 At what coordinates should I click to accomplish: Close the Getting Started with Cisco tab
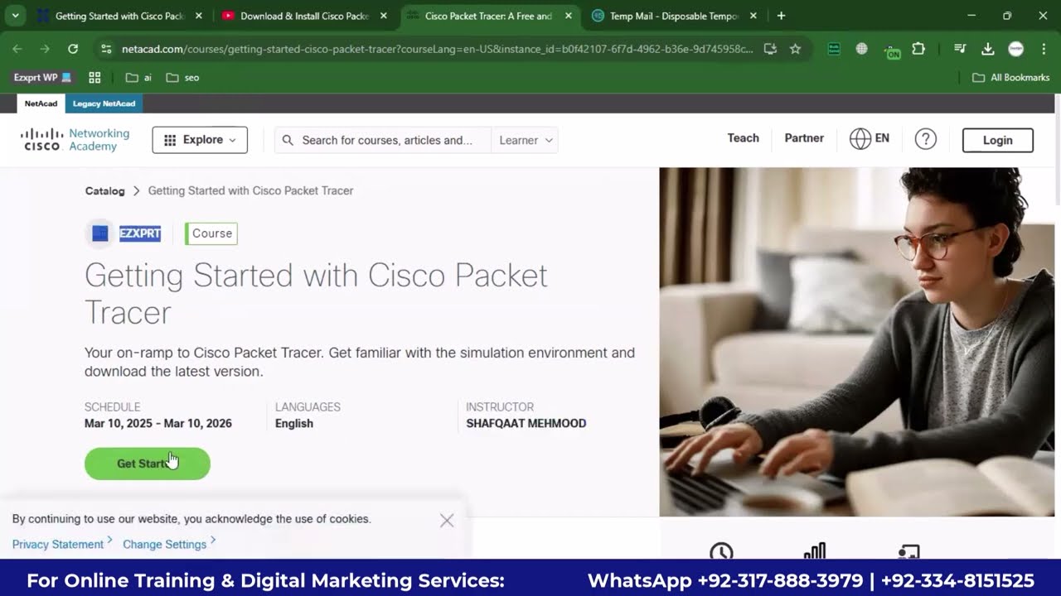(x=198, y=16)
